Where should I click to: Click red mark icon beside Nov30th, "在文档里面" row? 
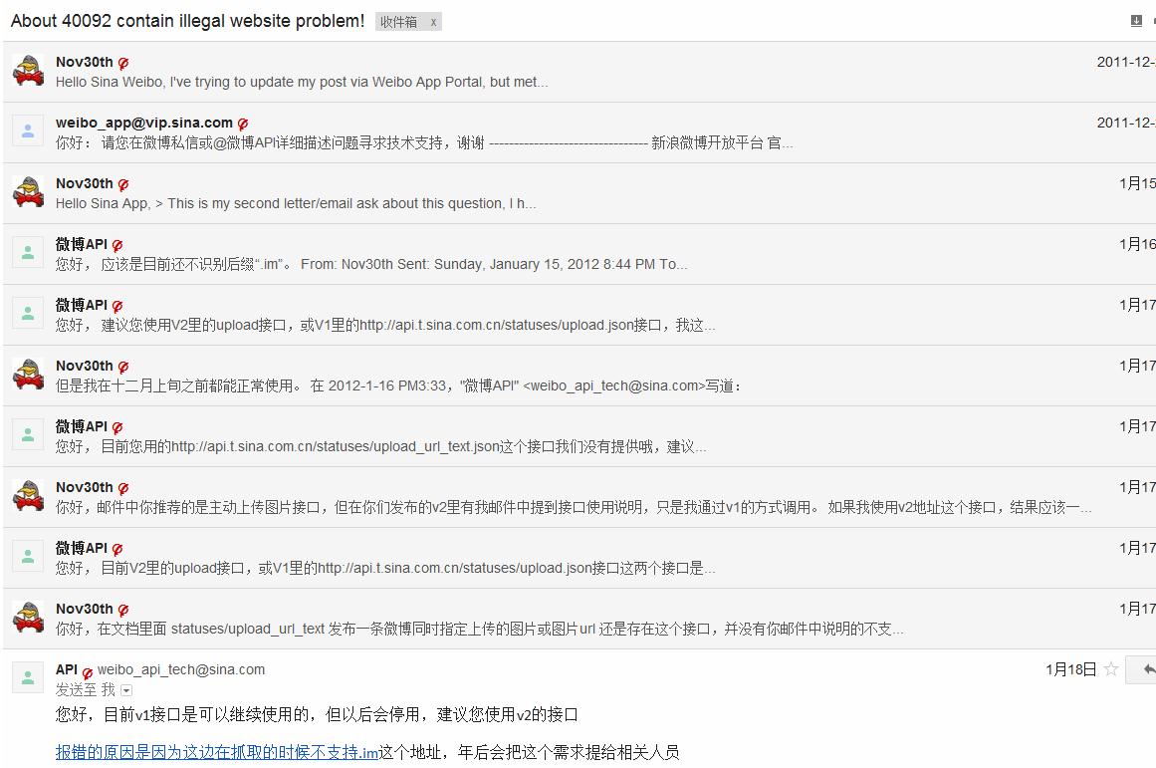tap(123, 610)
